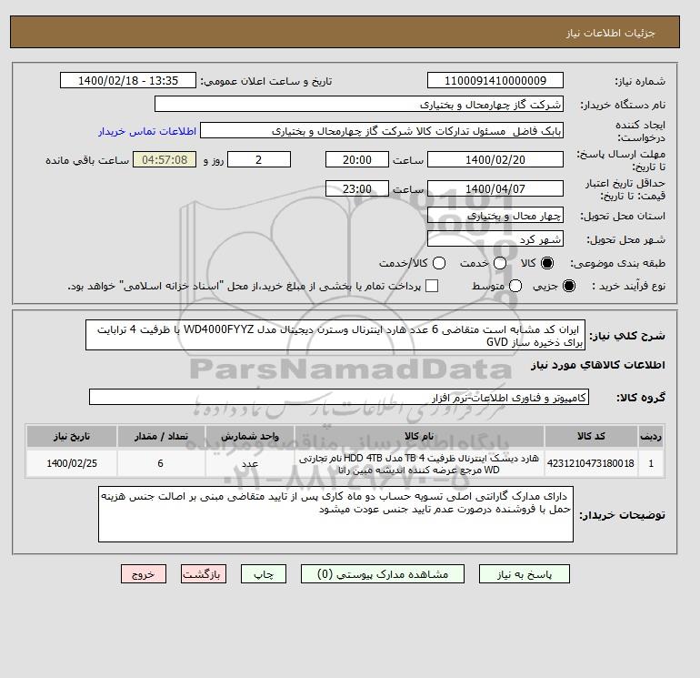Click the پاسخ به نیاز button

[x=525, y=574]
